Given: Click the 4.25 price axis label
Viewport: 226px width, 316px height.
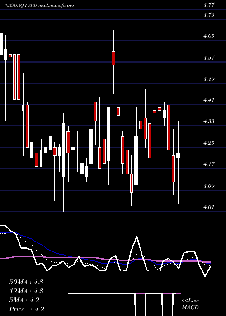Looking at the screenshot, I should tap(209, 143).
